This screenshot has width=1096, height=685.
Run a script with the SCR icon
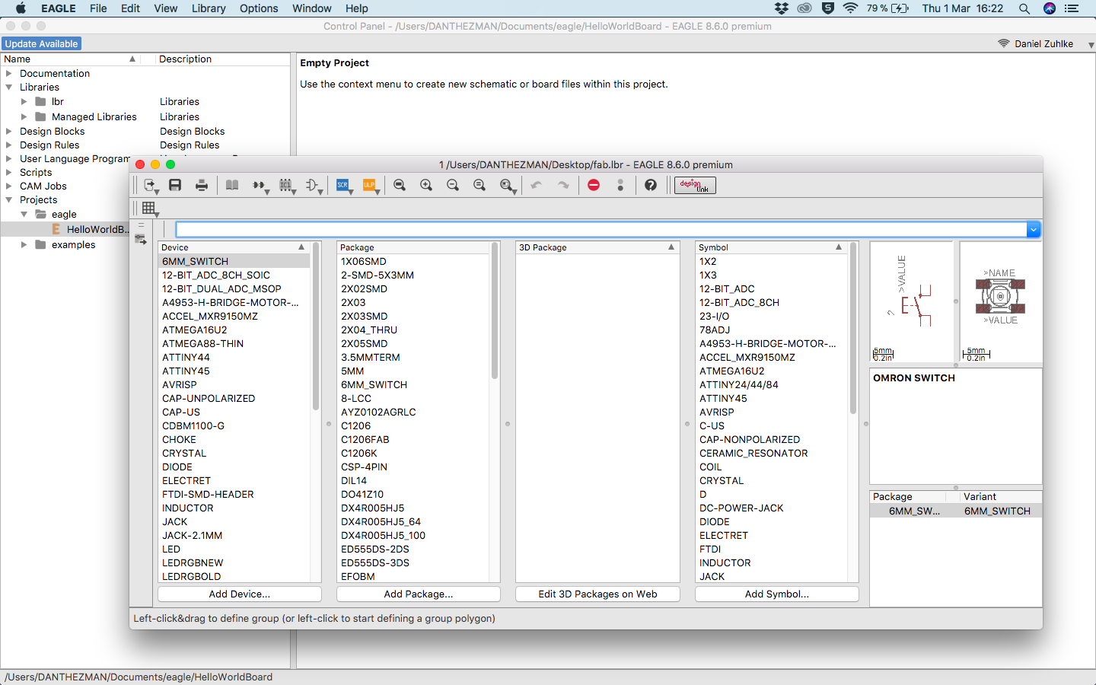(x=343, y=185)
